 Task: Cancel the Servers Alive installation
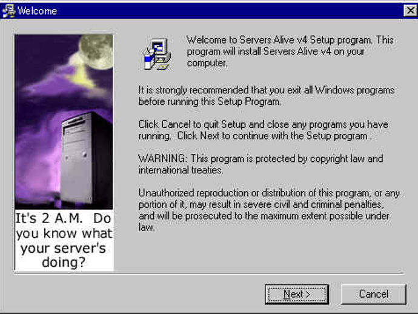[374, 294]
